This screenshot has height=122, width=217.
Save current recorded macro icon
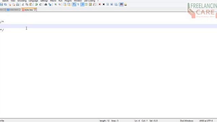(116, 4)
